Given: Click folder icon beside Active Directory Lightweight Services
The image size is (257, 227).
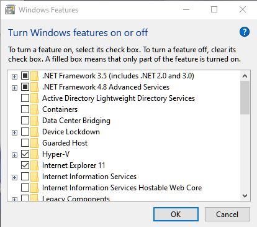Looking at the screenshot, I should 34,98.
